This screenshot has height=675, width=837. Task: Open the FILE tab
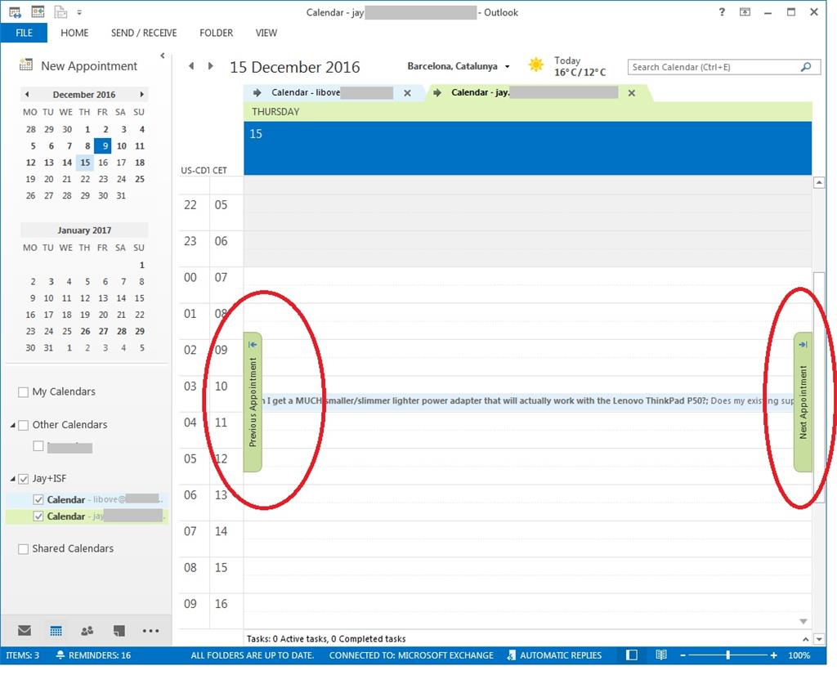point(24,33)
